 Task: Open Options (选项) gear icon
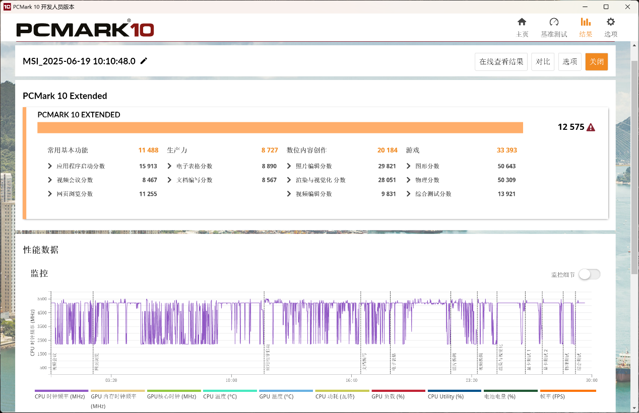point(611,22)
